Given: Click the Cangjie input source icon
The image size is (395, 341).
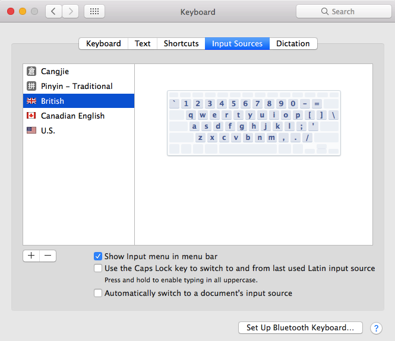Looking at the screenshot, I should pos(31,71).
